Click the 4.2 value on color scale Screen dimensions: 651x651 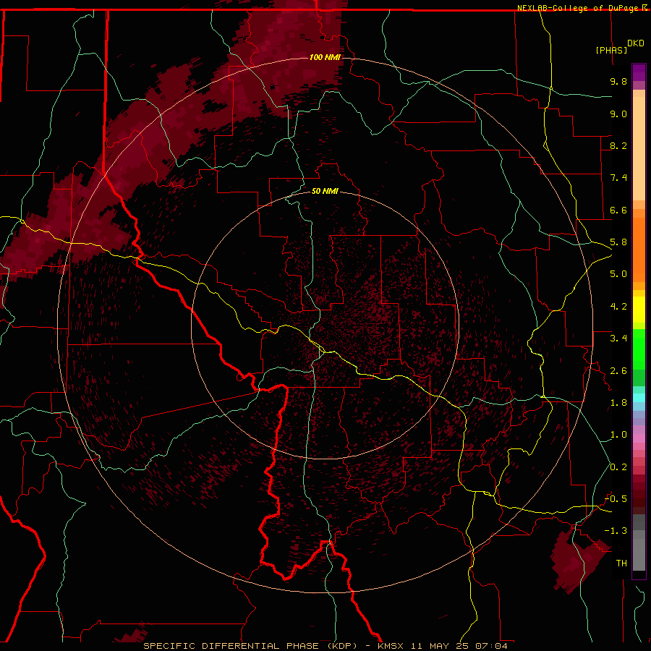tap(618, 307)
